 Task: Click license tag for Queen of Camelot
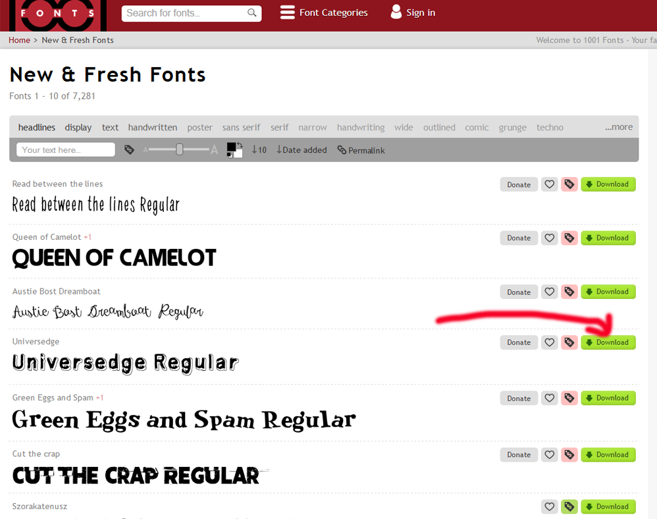click(569, 238)
